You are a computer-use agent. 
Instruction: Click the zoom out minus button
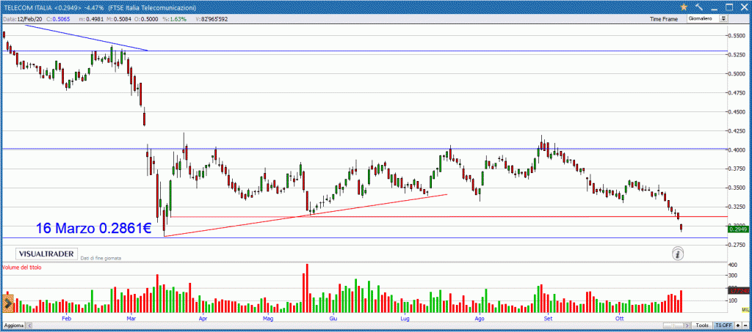click(745, 325)
